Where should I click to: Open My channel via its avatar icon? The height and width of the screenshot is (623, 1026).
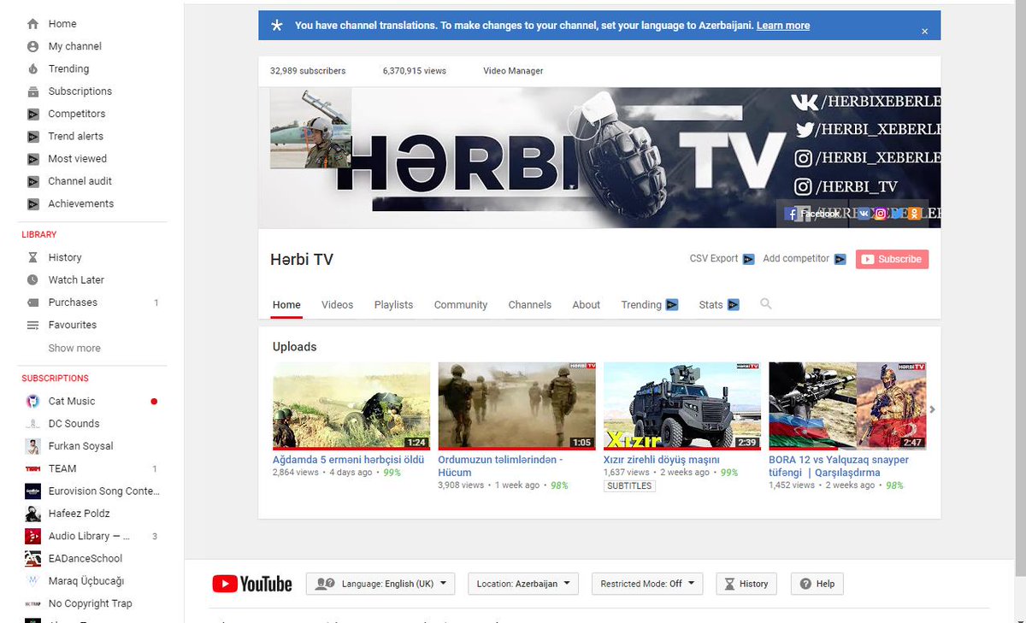pyautogui.click(x=32, y=46)
